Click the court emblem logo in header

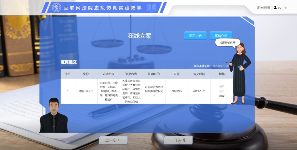click(x=56, y=8)
